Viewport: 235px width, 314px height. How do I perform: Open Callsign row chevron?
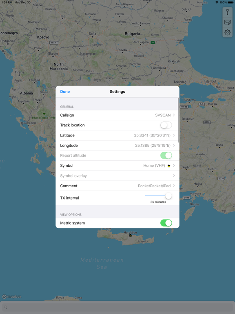174,115
